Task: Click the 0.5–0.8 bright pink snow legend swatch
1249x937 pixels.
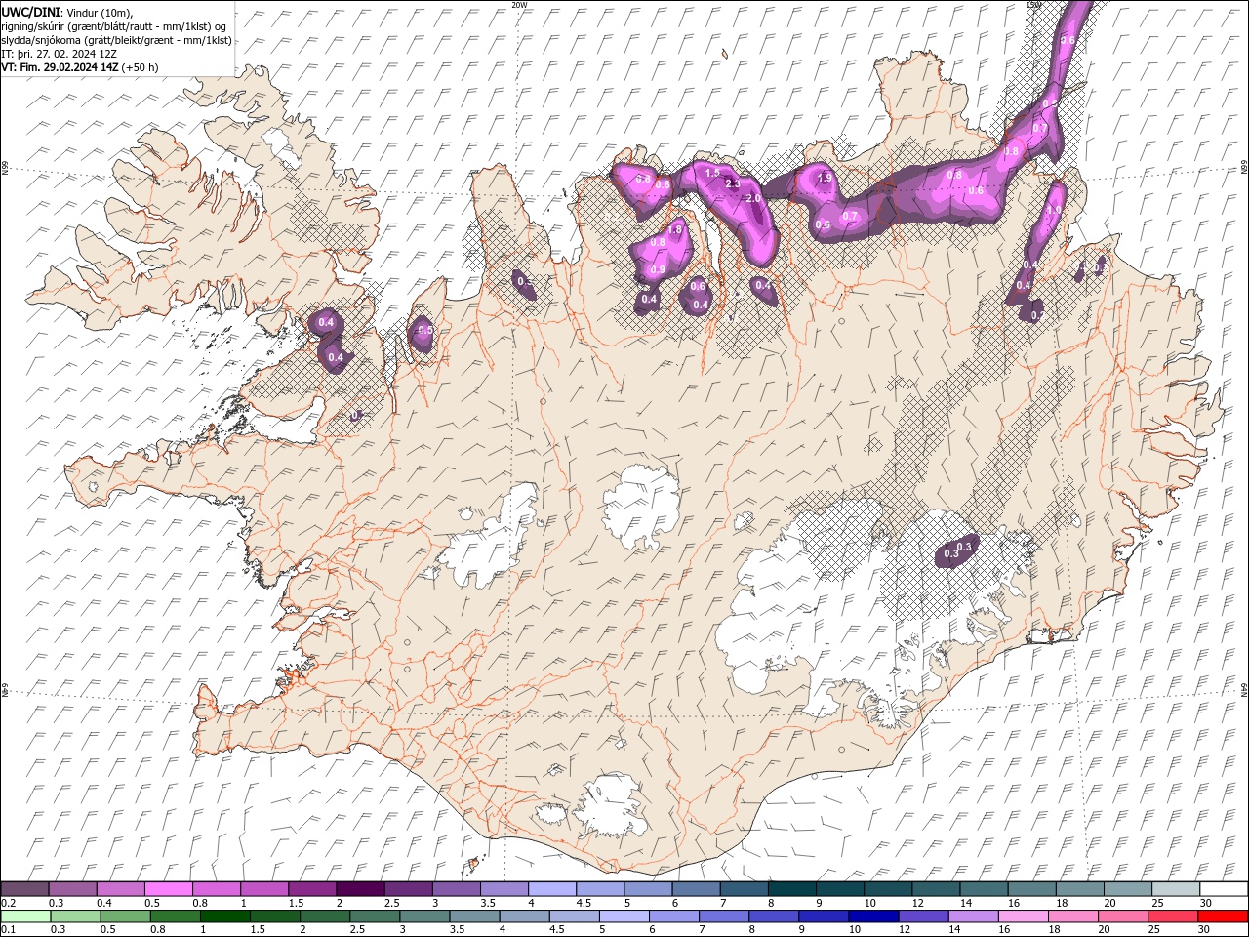Action: point(169,889)
